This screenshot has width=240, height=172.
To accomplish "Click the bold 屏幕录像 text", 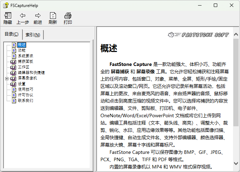I will coord(146,72).
